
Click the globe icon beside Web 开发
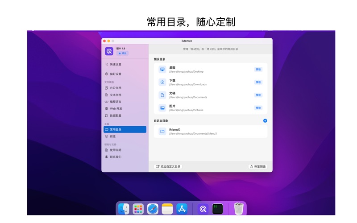click(106, 108)
